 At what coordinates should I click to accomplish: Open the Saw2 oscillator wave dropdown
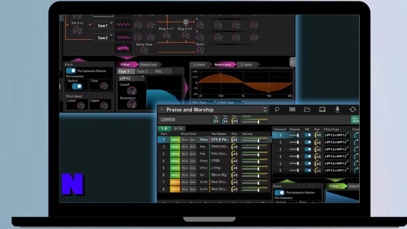pos(103,38)
